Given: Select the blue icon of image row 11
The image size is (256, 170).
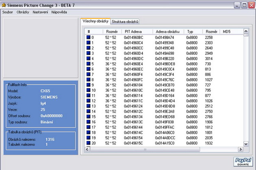Looking at the screenshot, I should click(88, 96).
